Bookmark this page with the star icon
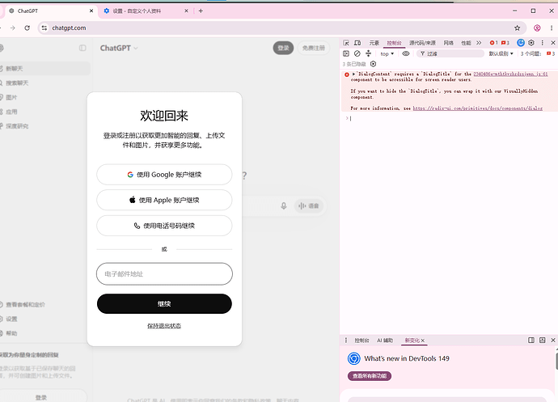Viewport: 558px width, 402px height. pos(517,28)
